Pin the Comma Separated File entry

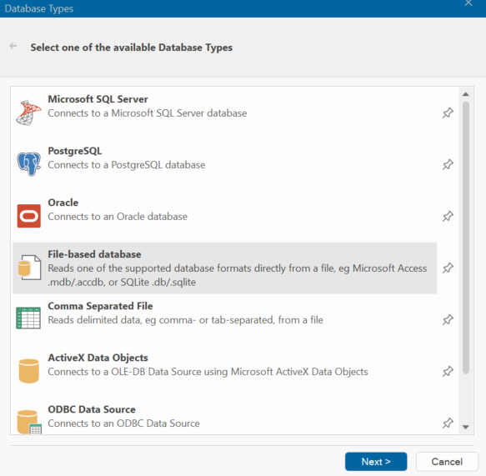(448, 320)
